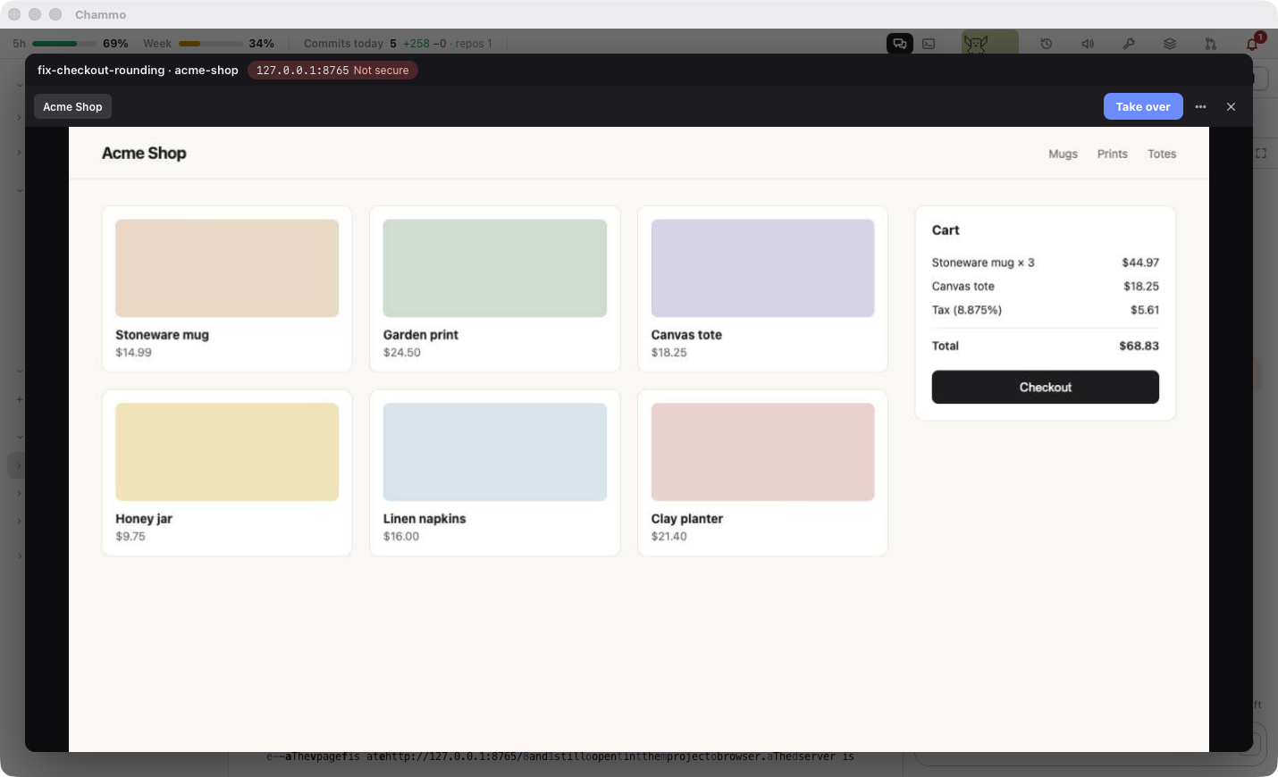Click the Stoneware mug product title

162,335
